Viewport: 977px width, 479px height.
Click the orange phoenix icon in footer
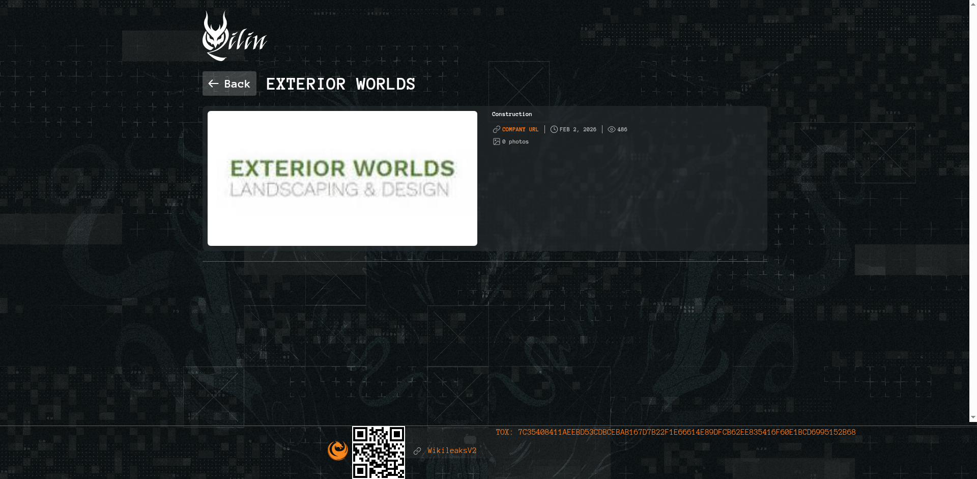point(337,450)
